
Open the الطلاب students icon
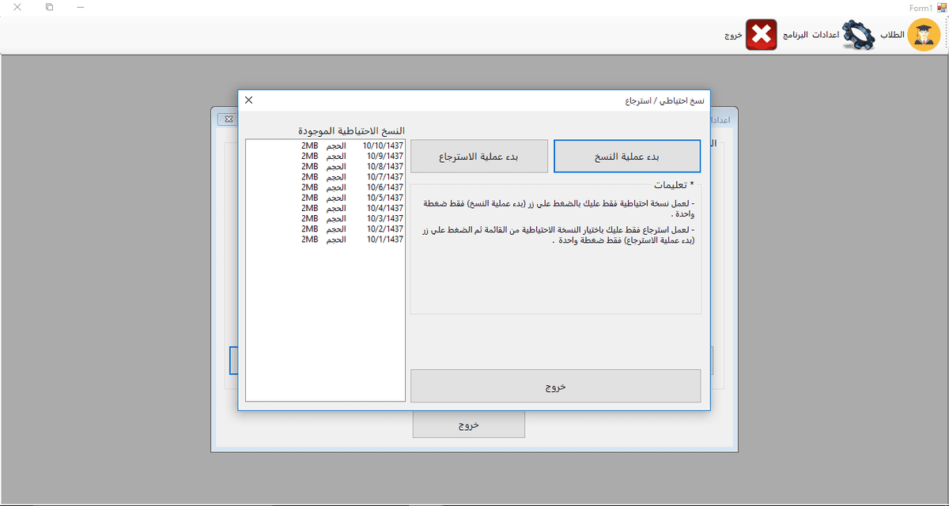[x=924, y=36]
